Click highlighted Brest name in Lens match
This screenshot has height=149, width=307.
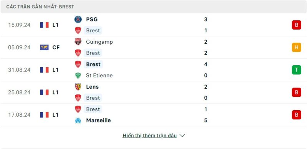(x=93, y=98)
